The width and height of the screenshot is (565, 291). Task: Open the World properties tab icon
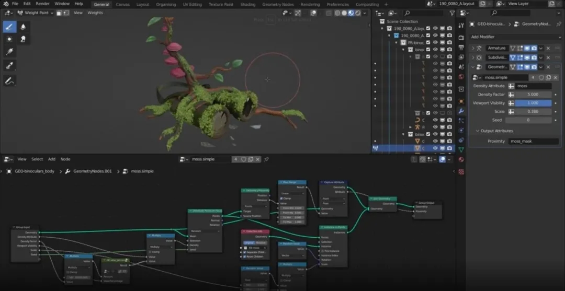click(461, 77)
